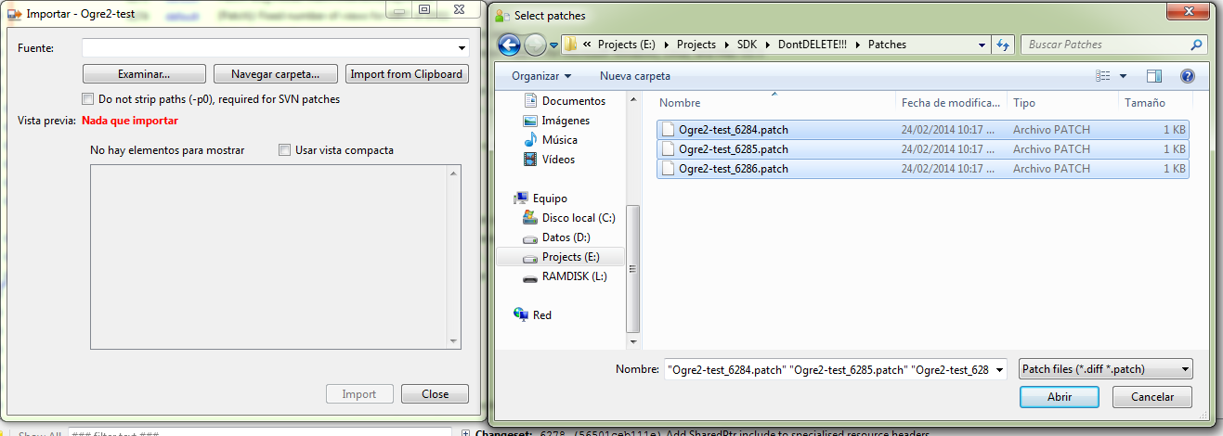The width and height of the screenshot is (1223, 436).
Task: Select Red in the navigation pane
Action: (x=542, y=315)
